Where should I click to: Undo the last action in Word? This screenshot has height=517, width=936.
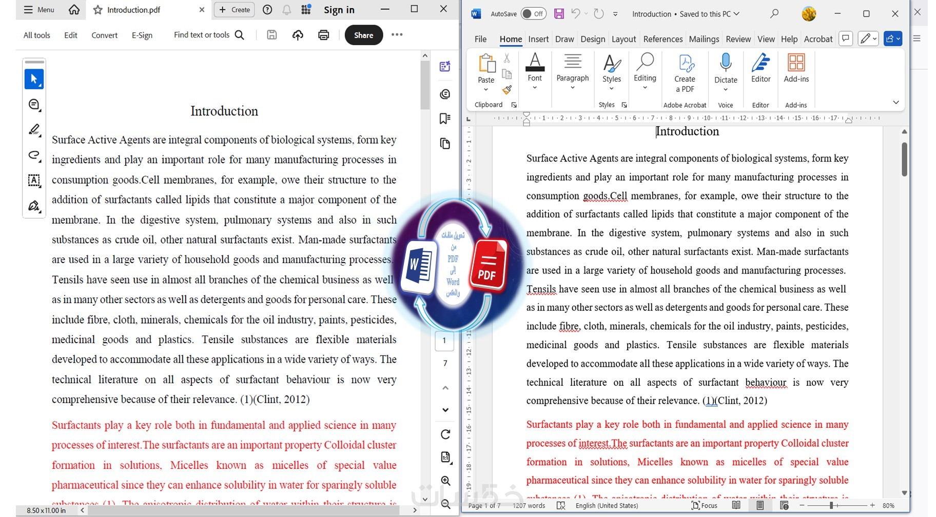click(576, 14)
